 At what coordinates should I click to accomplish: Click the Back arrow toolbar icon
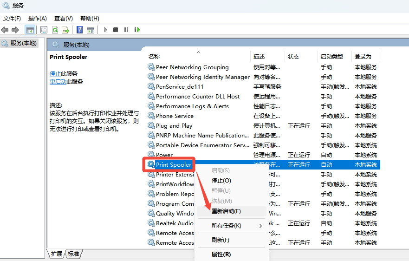point(5,30)
